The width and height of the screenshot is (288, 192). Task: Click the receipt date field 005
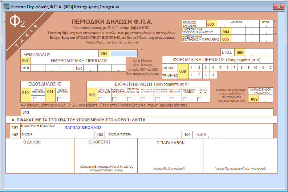[x=252, y=39]
